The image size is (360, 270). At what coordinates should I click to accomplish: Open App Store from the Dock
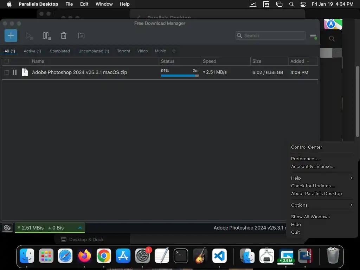[x=123, y=256]
